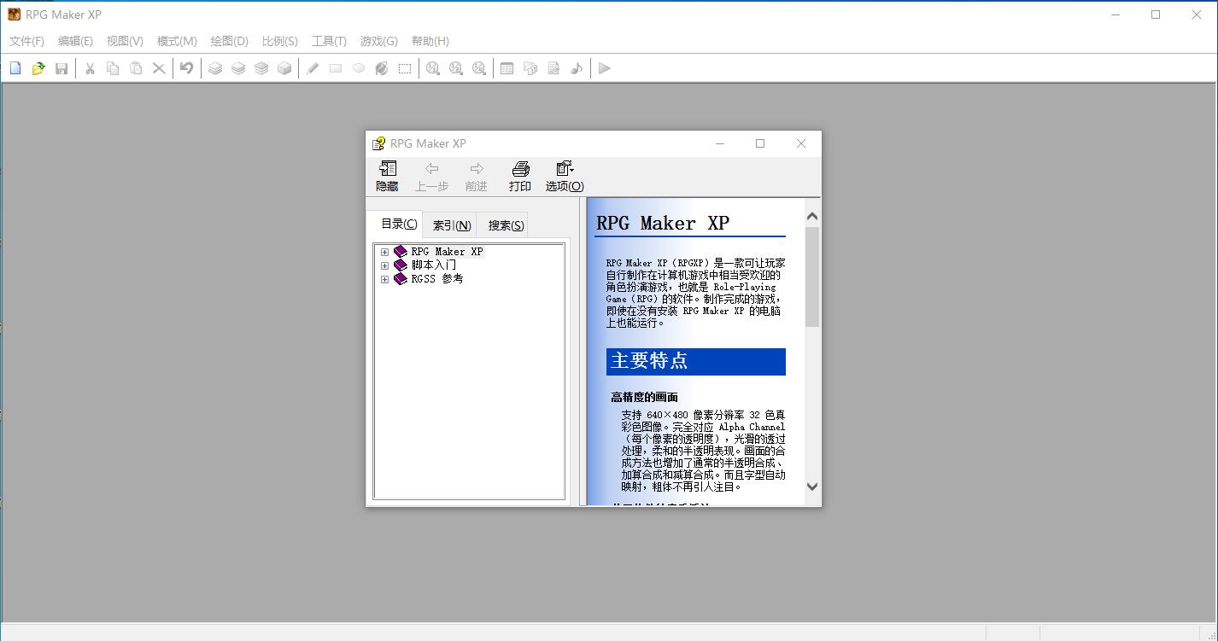The width and height of the screenshot is (1218, 641).
Task: Open a project with the folder icon
Action: [x=38, y=68]
